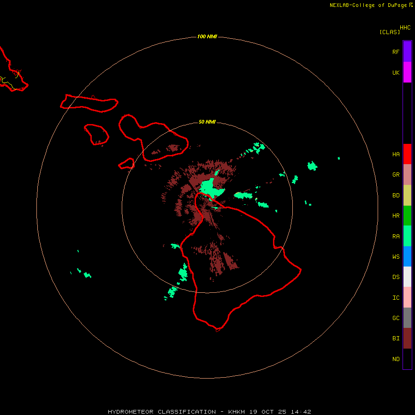The image size is (415, 415).
Task: Click the 'RA' legend label
Action: [396, 236]
